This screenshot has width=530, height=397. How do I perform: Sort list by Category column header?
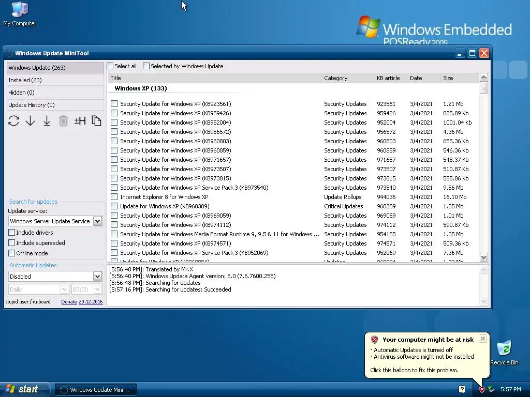coord(347,78)
